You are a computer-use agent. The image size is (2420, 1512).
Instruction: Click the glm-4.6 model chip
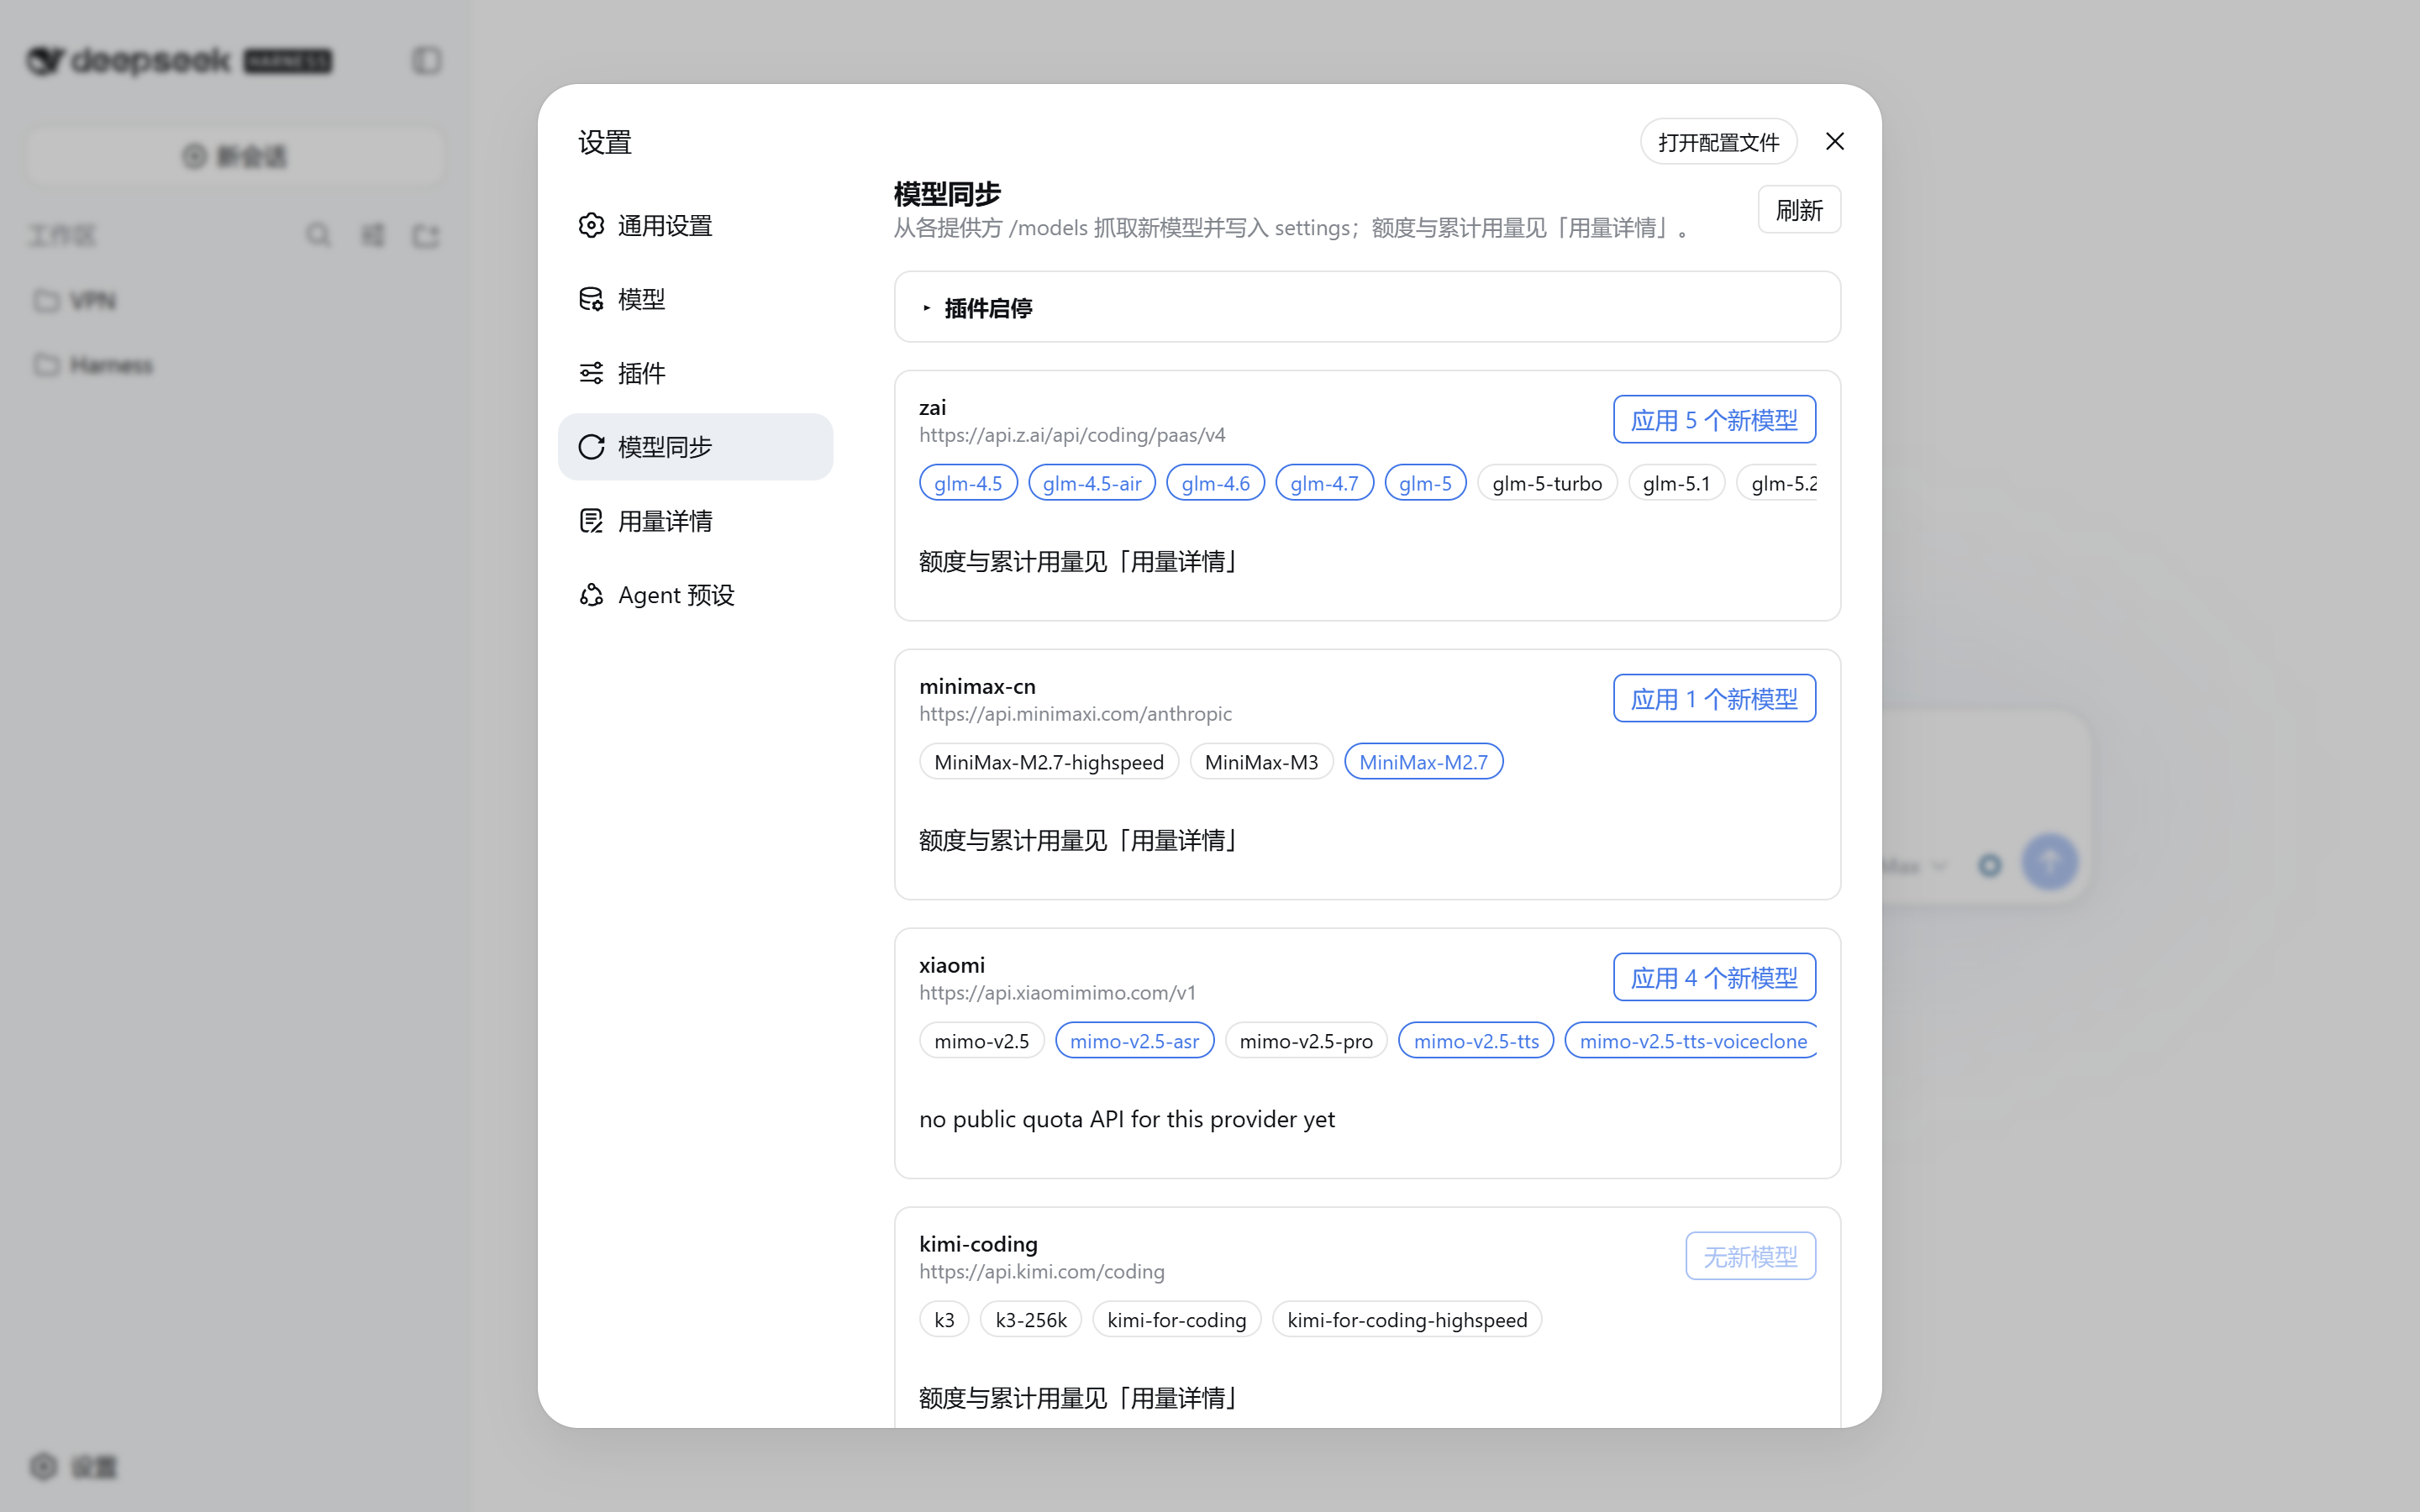point(1215,483)
